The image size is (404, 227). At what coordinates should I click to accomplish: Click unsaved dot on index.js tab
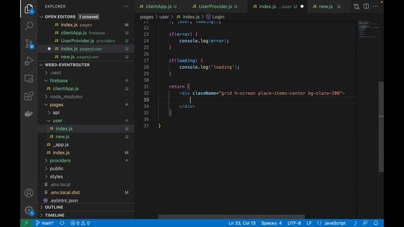pyautogui.click(x=302, y=6)
